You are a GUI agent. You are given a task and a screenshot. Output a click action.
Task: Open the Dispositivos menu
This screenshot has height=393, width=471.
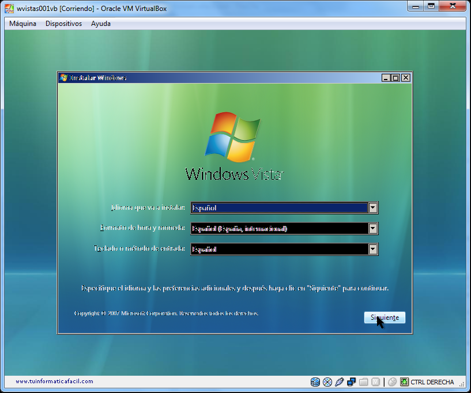(x=63, y=24)
